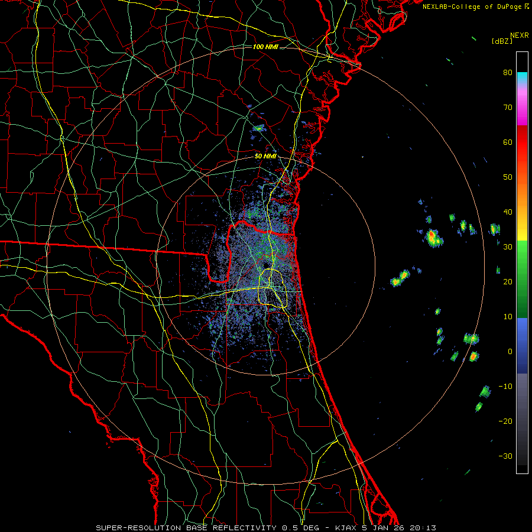
Task: Select the "80" value on the dBZ scale
Action: [x=508, y=72]
